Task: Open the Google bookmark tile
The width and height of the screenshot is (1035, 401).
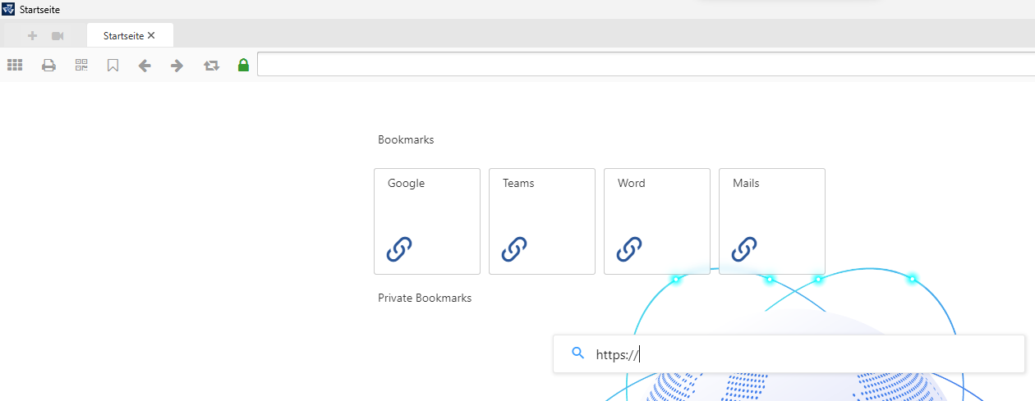Action: coord(427,221)
